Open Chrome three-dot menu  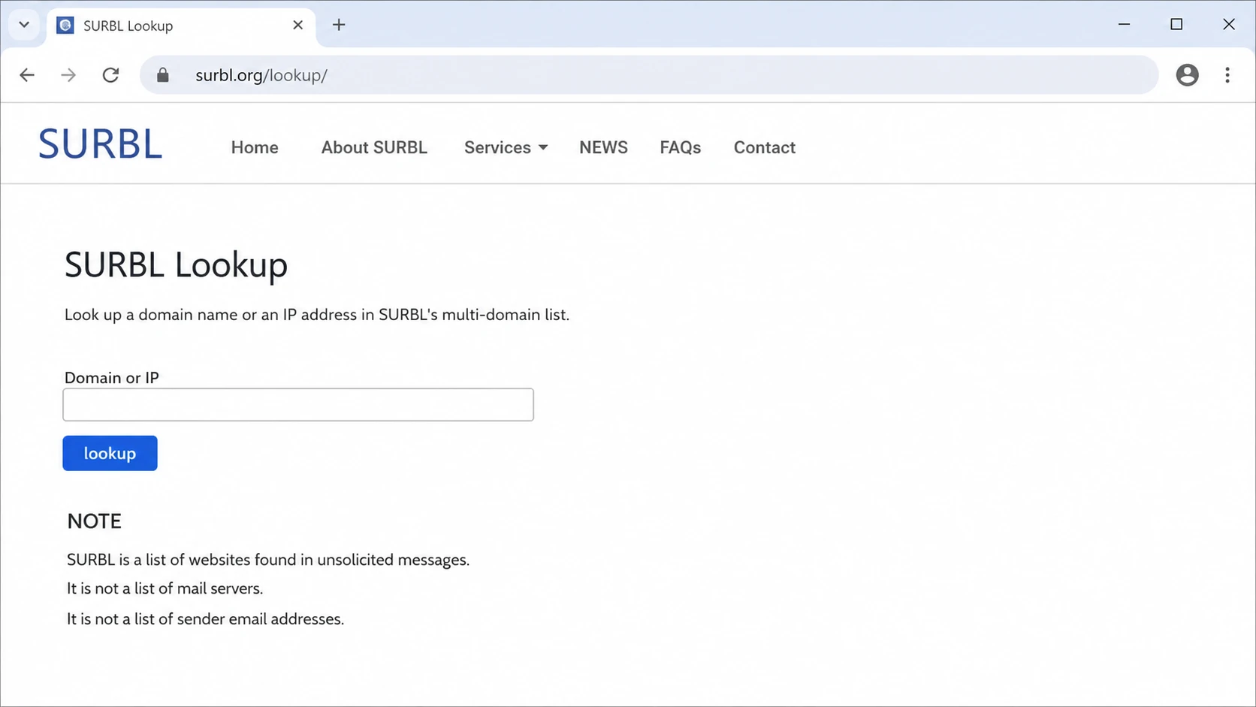pos(1227,75)
